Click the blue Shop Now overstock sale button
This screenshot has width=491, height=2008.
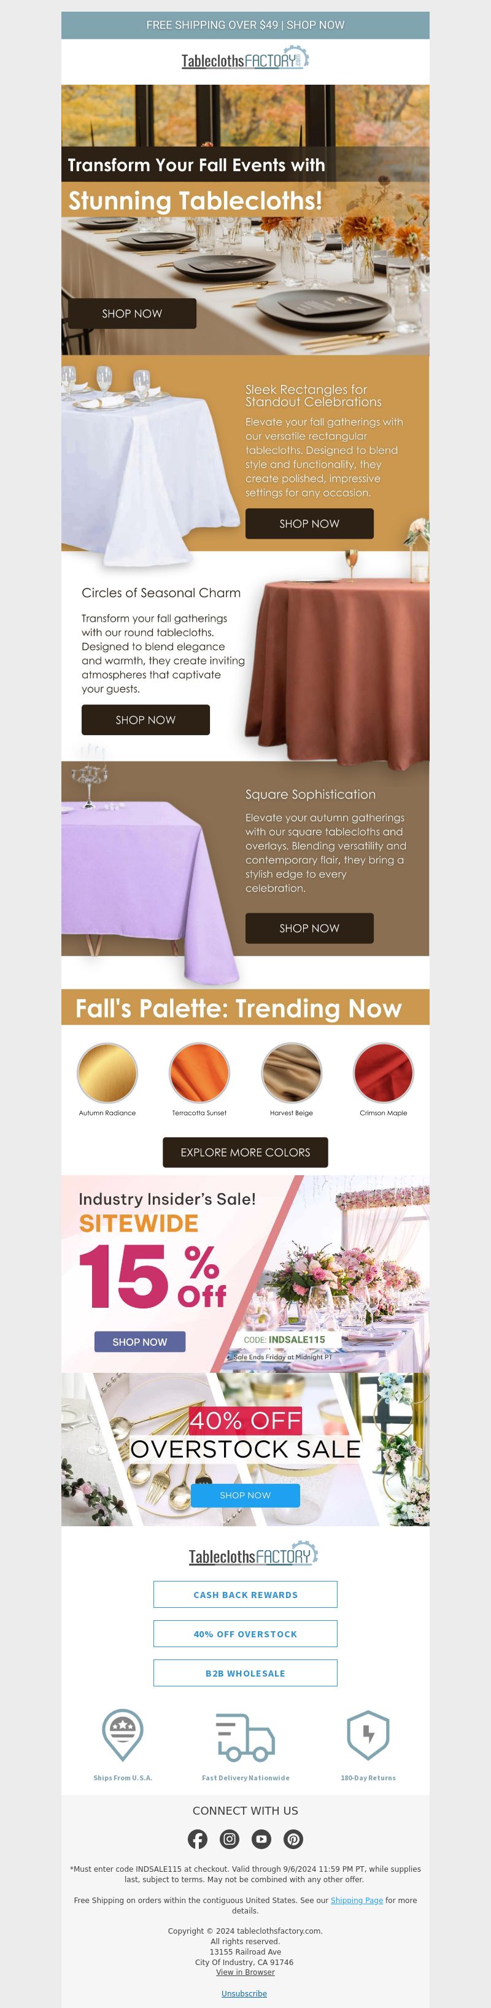pyautogui.click(x=245, y=1495)
